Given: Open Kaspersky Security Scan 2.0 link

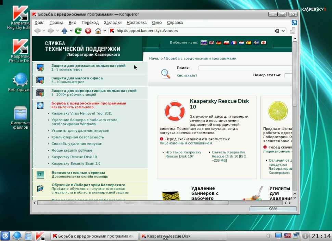Looking at the screenshot, I should [x=76, y=164].
